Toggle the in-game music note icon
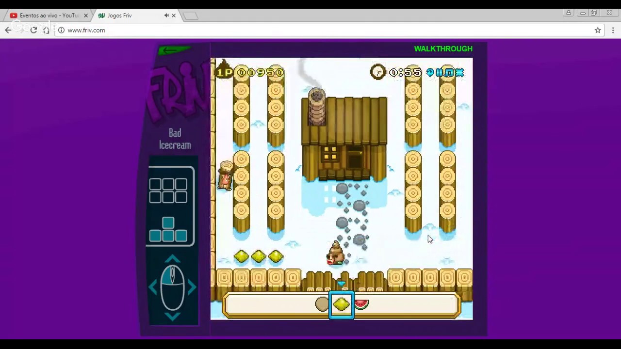 pyautogui.click(x=449, y=73)
